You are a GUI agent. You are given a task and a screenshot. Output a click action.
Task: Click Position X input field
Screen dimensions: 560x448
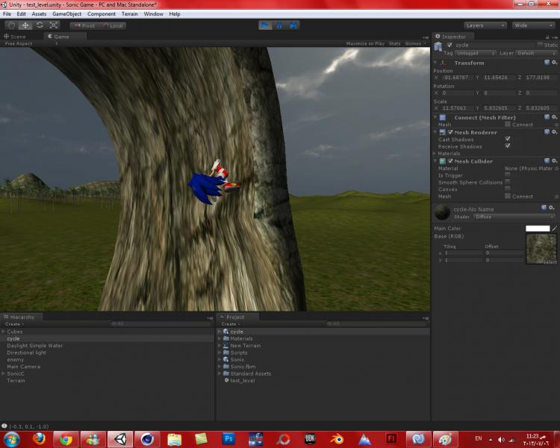pos(457,78)
